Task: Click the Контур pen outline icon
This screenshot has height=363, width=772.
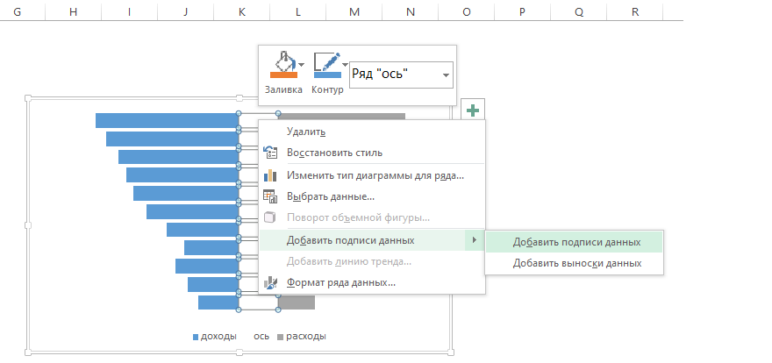Action: coord(325,62)
